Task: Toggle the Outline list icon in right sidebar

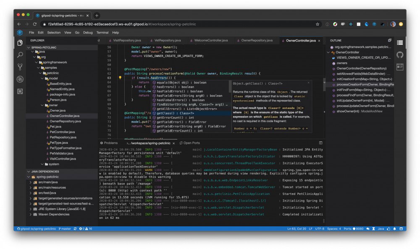Action: pos(400,43)
